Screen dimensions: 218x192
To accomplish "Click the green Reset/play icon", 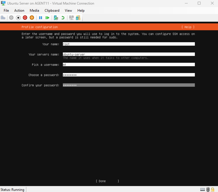I will click(47, 18).
